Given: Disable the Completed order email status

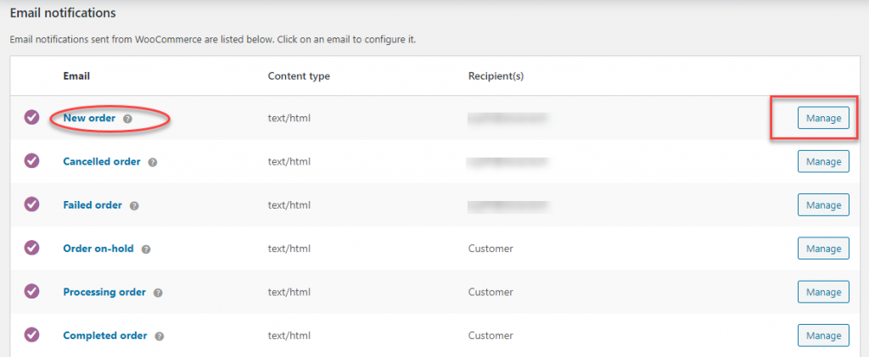Looking at the screenshot, I should point(32,335).
